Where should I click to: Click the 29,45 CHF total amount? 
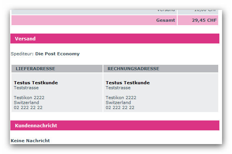click(x=204, y=20)
